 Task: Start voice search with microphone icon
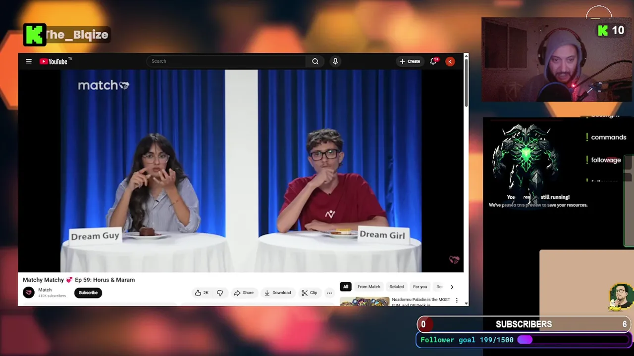point(335,61)
